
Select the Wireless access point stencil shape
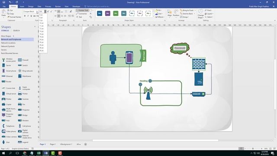coord(9,60)
